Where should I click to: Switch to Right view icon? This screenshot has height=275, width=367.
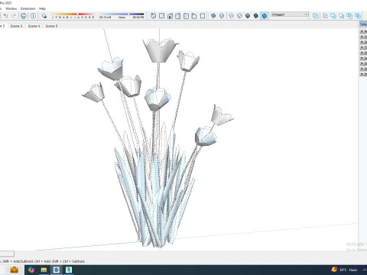pos(178,16)
